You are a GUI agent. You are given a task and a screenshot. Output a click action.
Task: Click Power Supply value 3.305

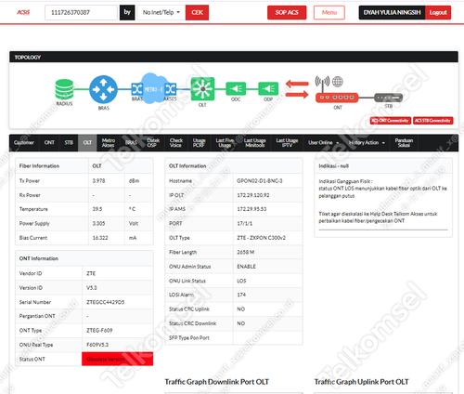[x=98, y=223]
